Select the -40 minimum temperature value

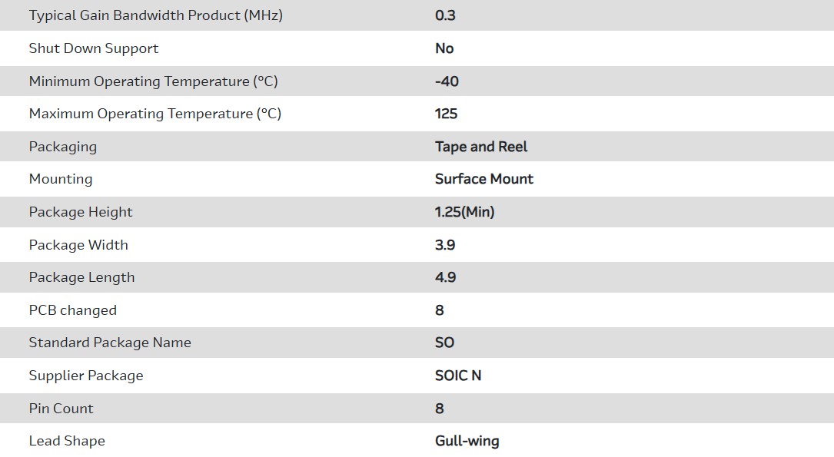click(447, 81)
